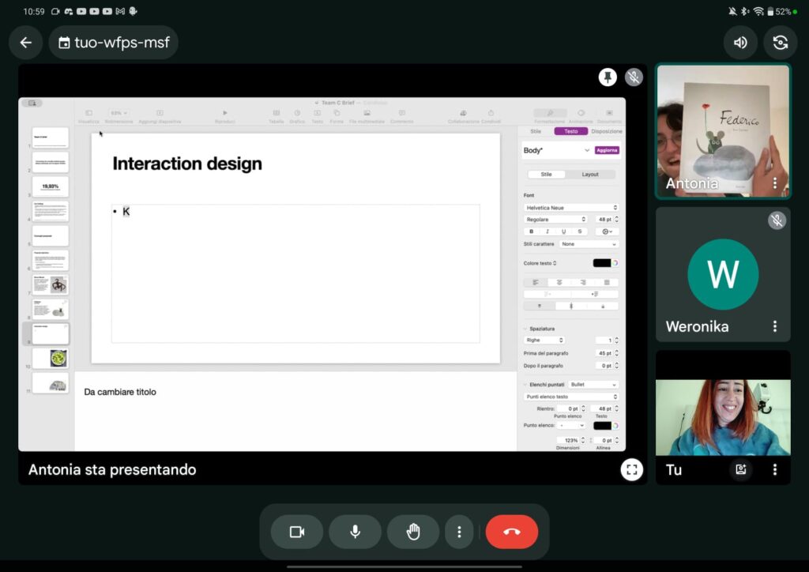Raise your hand in the meeting

tap(413, 532)
